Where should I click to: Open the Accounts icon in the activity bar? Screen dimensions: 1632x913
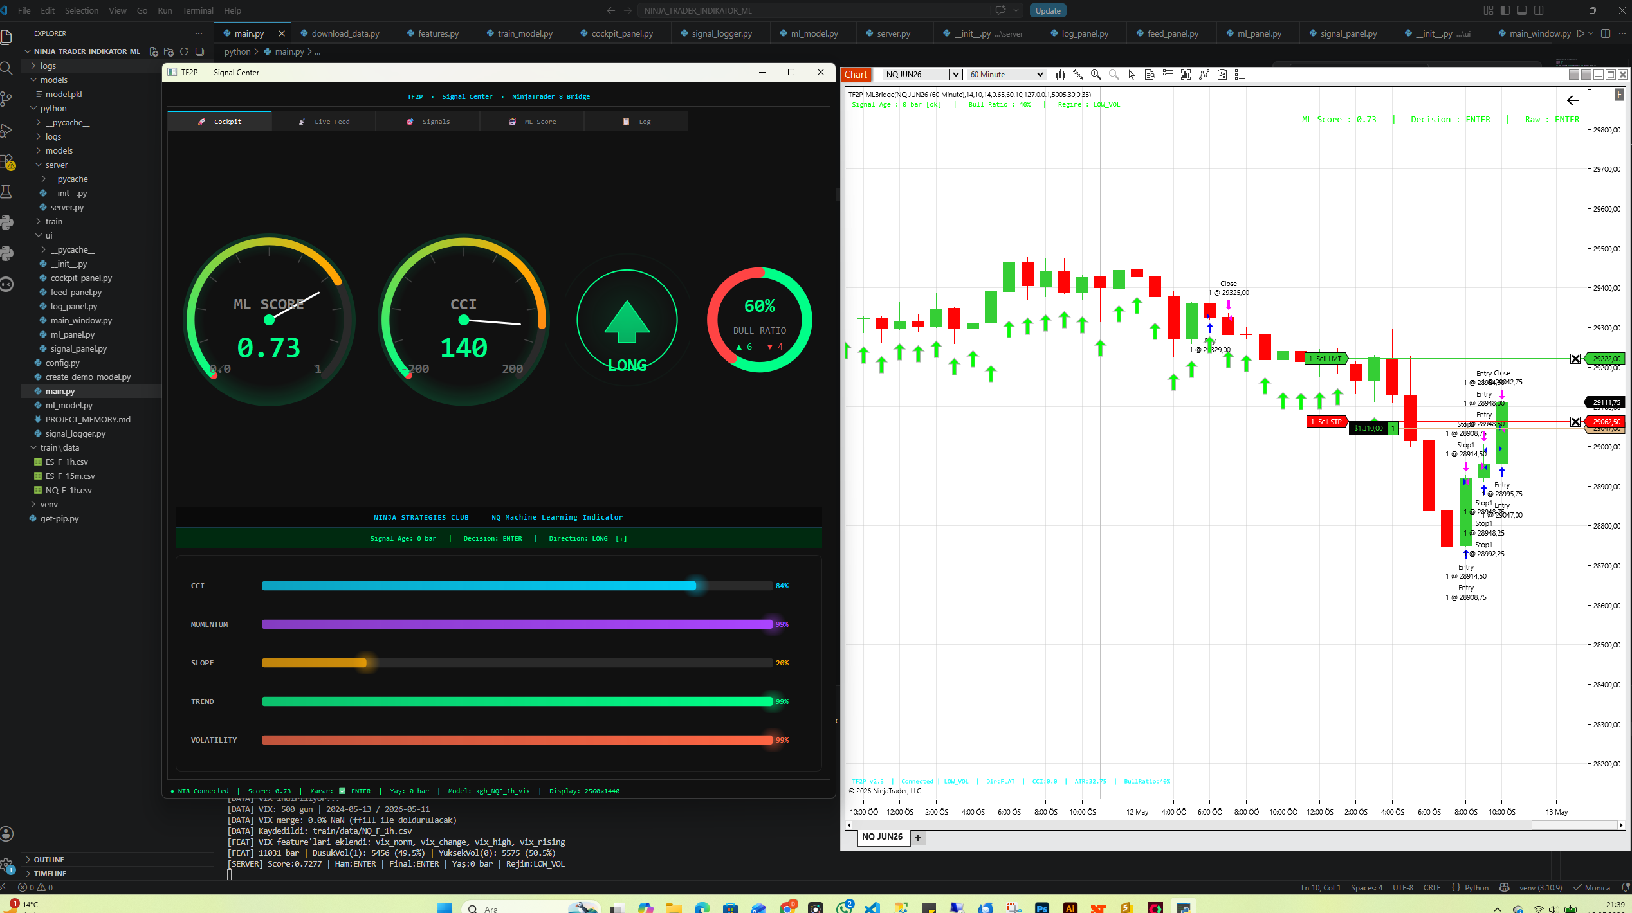point(7,834)
